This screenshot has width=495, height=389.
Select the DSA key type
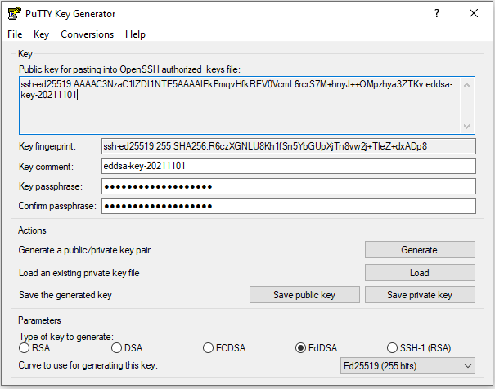(117, 348)
